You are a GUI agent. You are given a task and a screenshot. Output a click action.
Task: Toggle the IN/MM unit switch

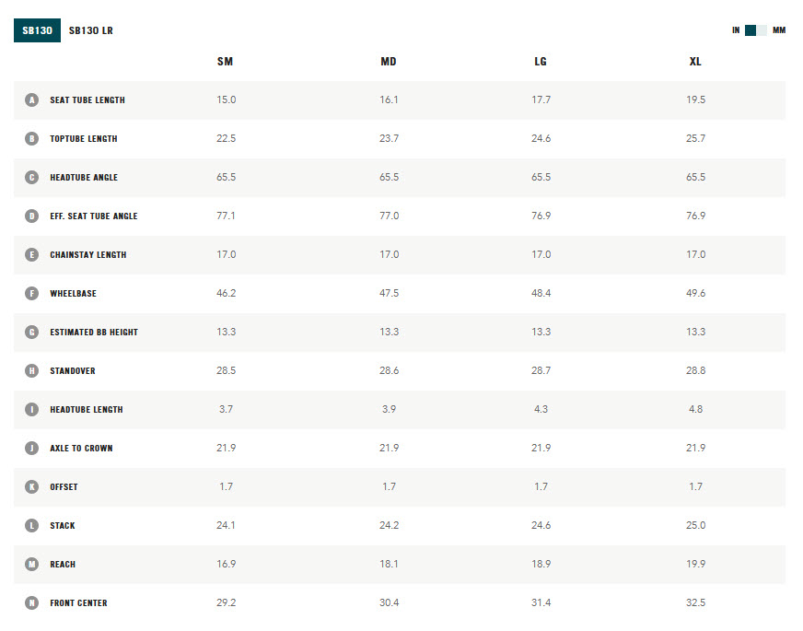(x=755, y=30)
